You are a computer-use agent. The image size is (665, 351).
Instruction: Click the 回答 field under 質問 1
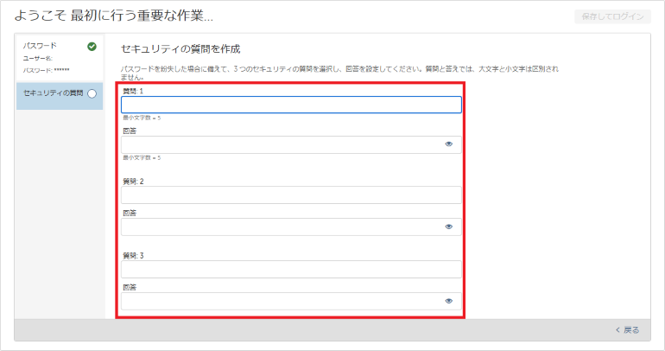click(x=281, y=144)
